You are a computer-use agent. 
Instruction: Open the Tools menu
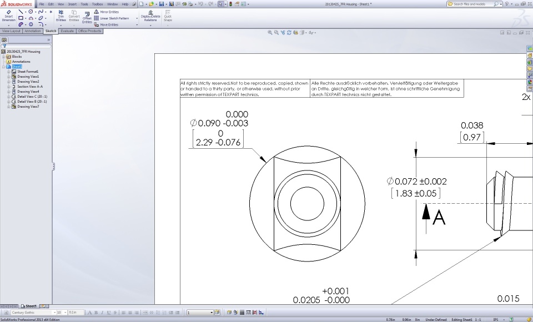coord(84,4)
